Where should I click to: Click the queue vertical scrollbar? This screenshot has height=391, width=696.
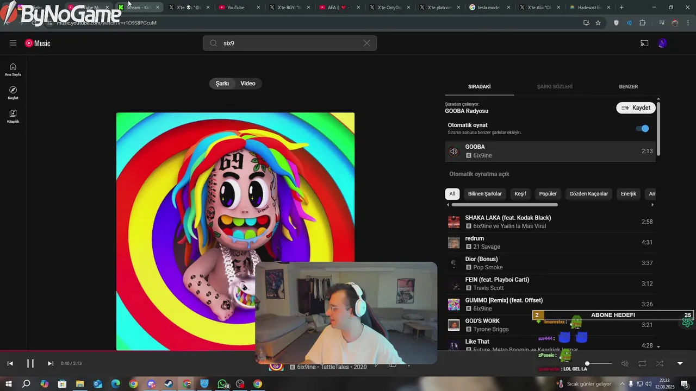pos(658,128)
